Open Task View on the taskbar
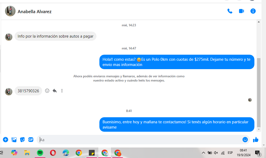The height and width of the screenshot is (158, 266). 1,153
